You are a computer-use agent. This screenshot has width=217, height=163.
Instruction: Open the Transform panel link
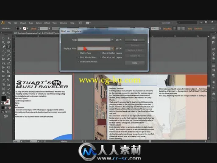tap(198, 28)
